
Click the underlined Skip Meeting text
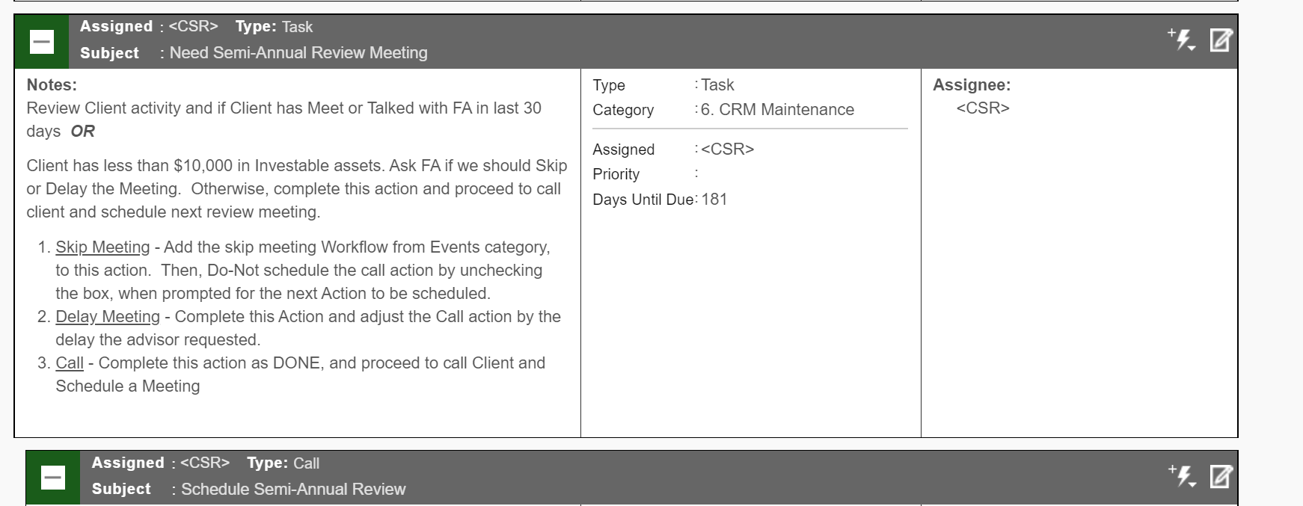tap(102, 247)
